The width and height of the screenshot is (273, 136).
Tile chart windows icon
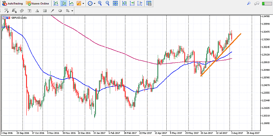(116, 3)
